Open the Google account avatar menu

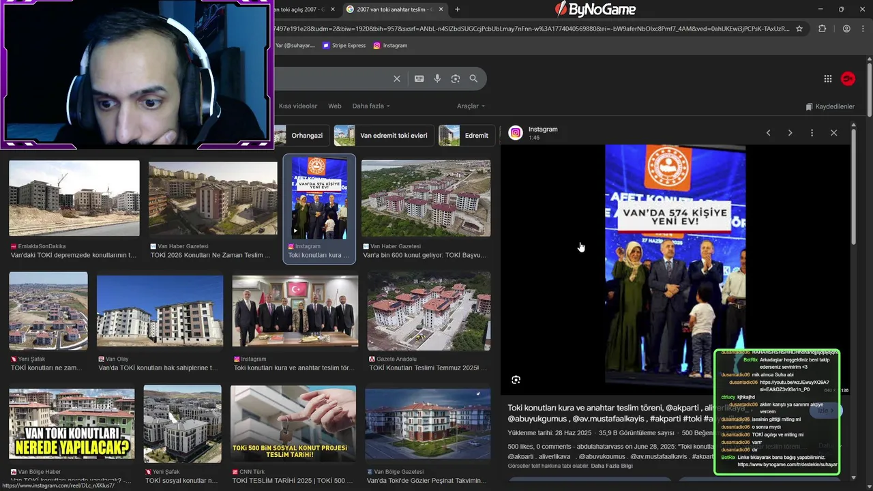coord(848,78)
